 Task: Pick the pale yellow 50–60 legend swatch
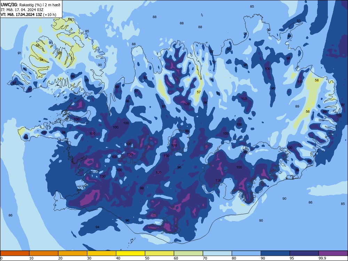point(159,253)
